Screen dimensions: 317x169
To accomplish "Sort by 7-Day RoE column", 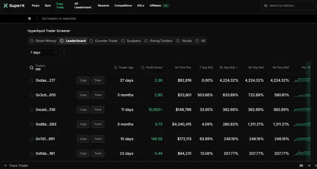I will [206, 68].
